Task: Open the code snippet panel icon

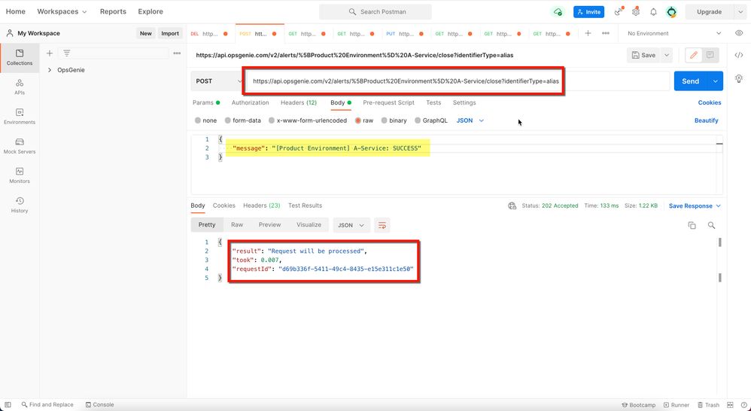Action: click(739, 55)
